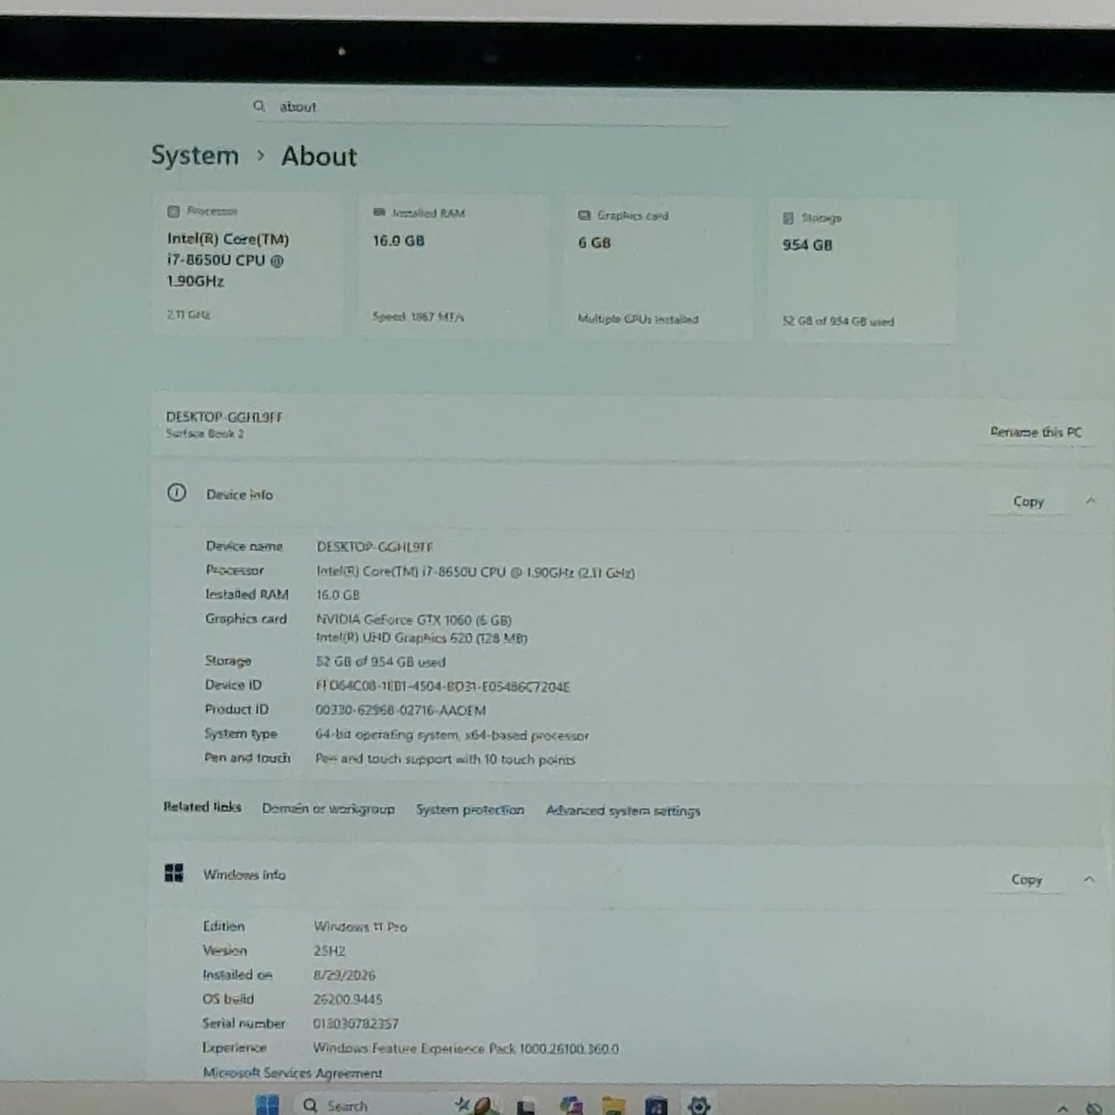
Task: Click the "954 GB" storage heading in the Storage card
Action: point(807,245)
